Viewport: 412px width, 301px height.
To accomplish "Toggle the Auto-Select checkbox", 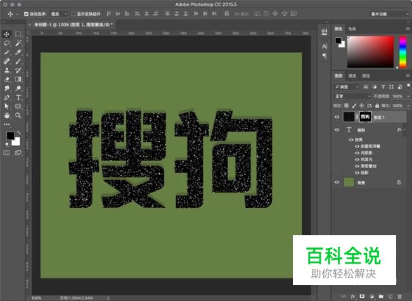I will pos(26,14).
